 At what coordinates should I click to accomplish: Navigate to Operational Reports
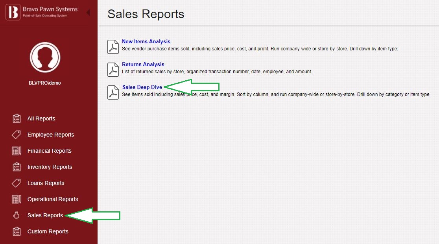tap(53, 199)
